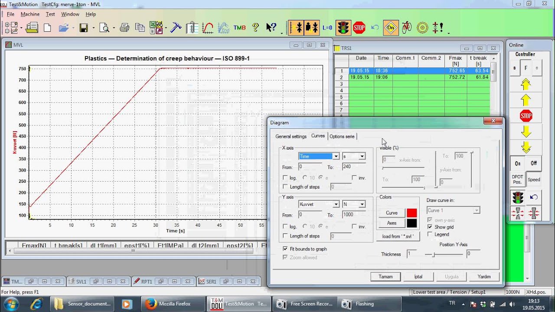Click the red curve graph toolbar icon

[x=208, y=28]
